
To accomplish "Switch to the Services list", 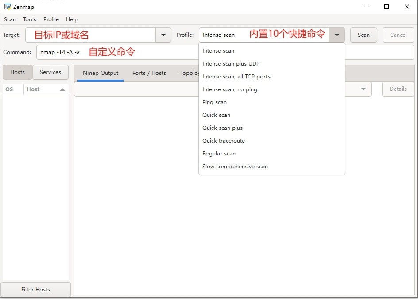I will tap(50, 72).
